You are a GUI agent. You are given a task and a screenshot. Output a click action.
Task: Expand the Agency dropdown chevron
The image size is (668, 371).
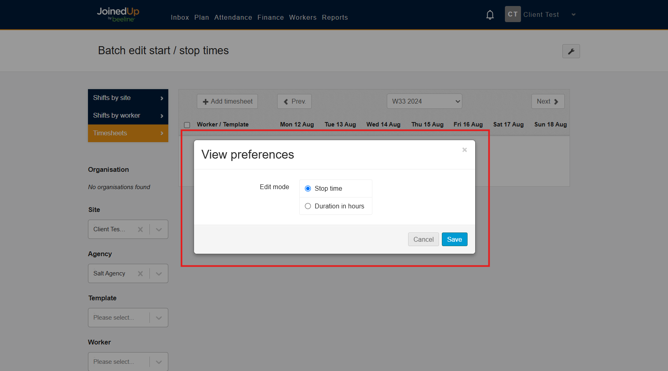pyautogui.click(x=159, y=273)
